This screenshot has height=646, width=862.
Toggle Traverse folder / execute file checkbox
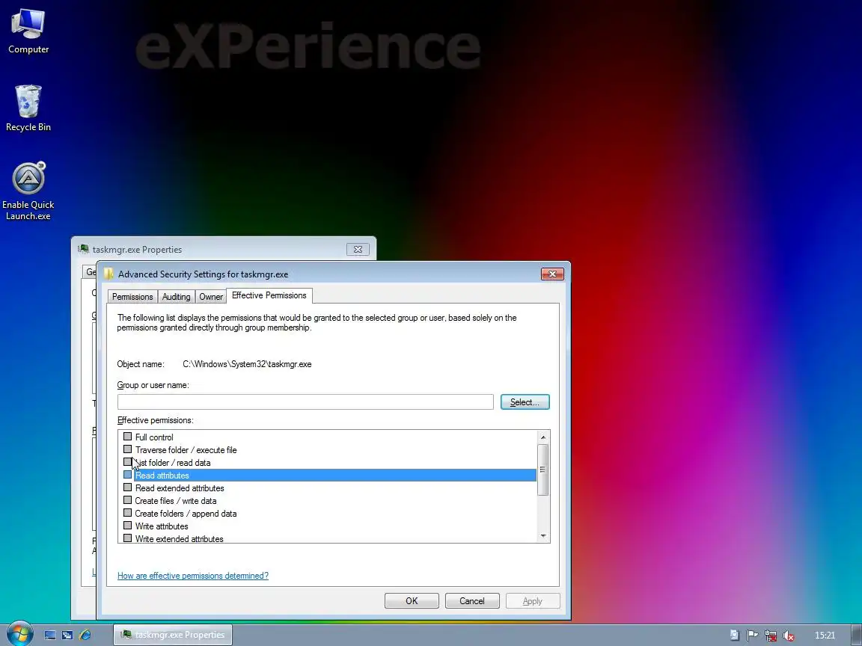tap(127, 449)
